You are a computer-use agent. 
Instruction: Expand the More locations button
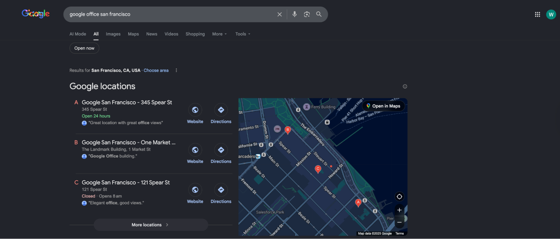[x=151, y=225]
